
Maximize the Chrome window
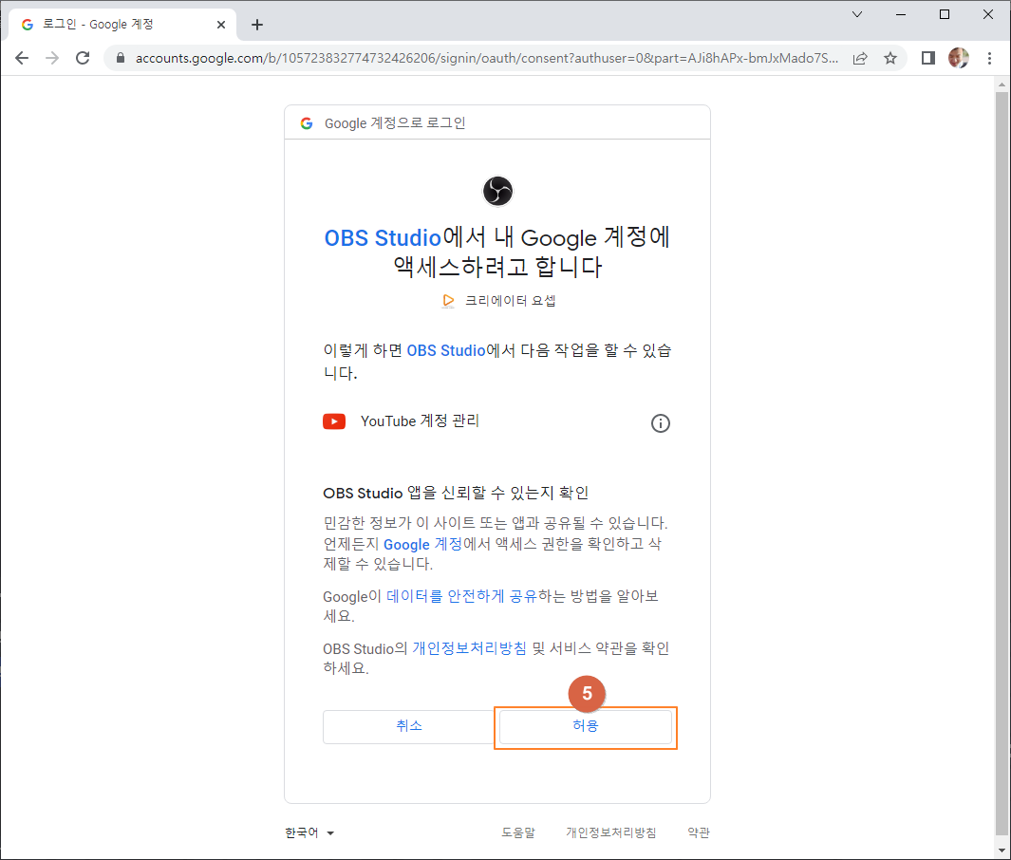[x=945, y=14]
